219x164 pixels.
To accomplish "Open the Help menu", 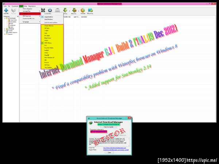I will (x=26, y=6).
